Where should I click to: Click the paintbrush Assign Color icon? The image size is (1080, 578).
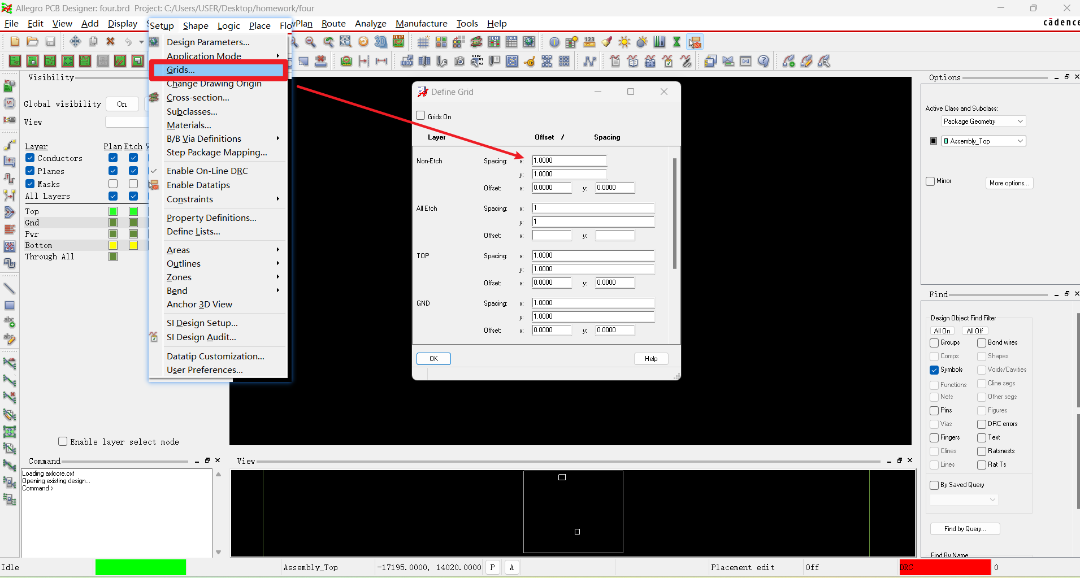[x=607, y=42]
